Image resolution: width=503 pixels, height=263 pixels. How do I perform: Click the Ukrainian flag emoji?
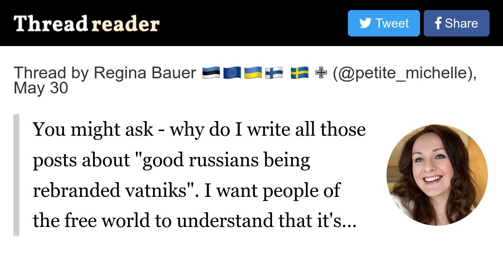253,73
